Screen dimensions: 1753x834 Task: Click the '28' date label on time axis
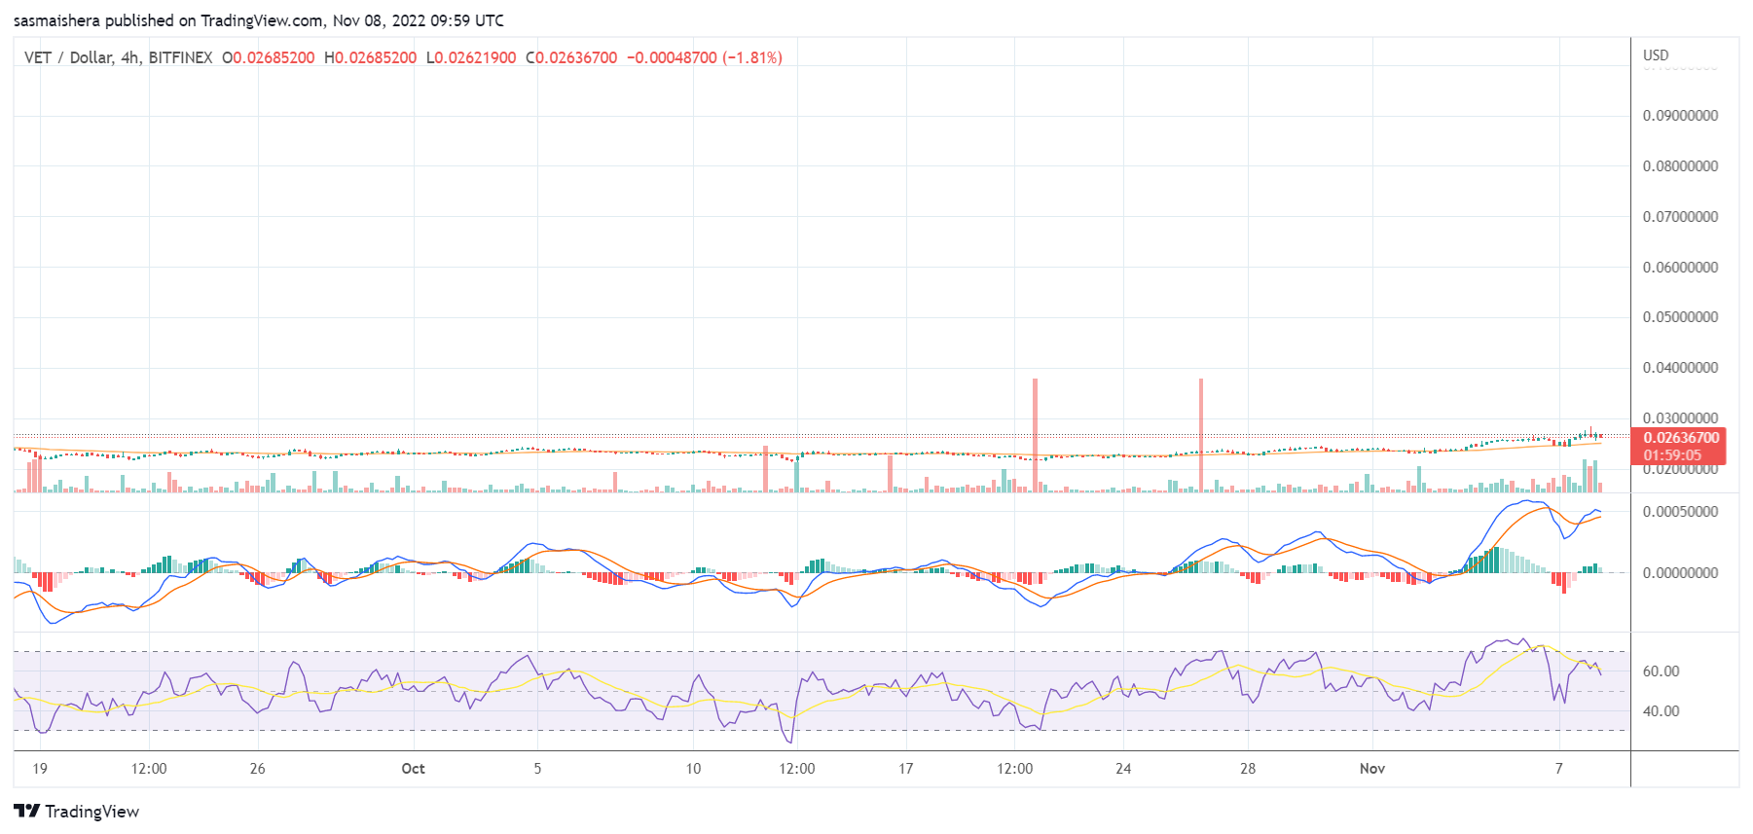1248,769
